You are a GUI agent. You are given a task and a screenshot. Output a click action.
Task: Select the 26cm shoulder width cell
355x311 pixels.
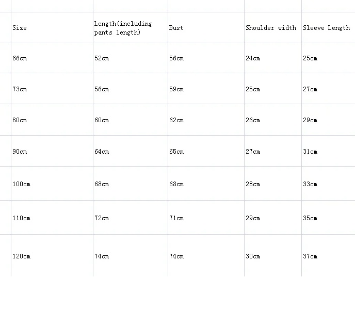point(273,120)
